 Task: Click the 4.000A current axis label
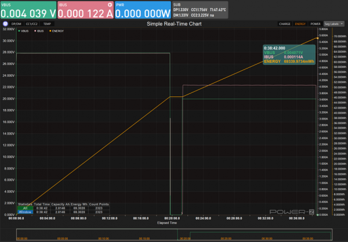[x=324, y=86]
